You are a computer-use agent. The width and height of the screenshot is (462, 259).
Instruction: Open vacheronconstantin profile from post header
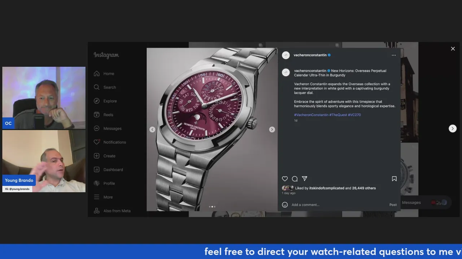(310, 55)
